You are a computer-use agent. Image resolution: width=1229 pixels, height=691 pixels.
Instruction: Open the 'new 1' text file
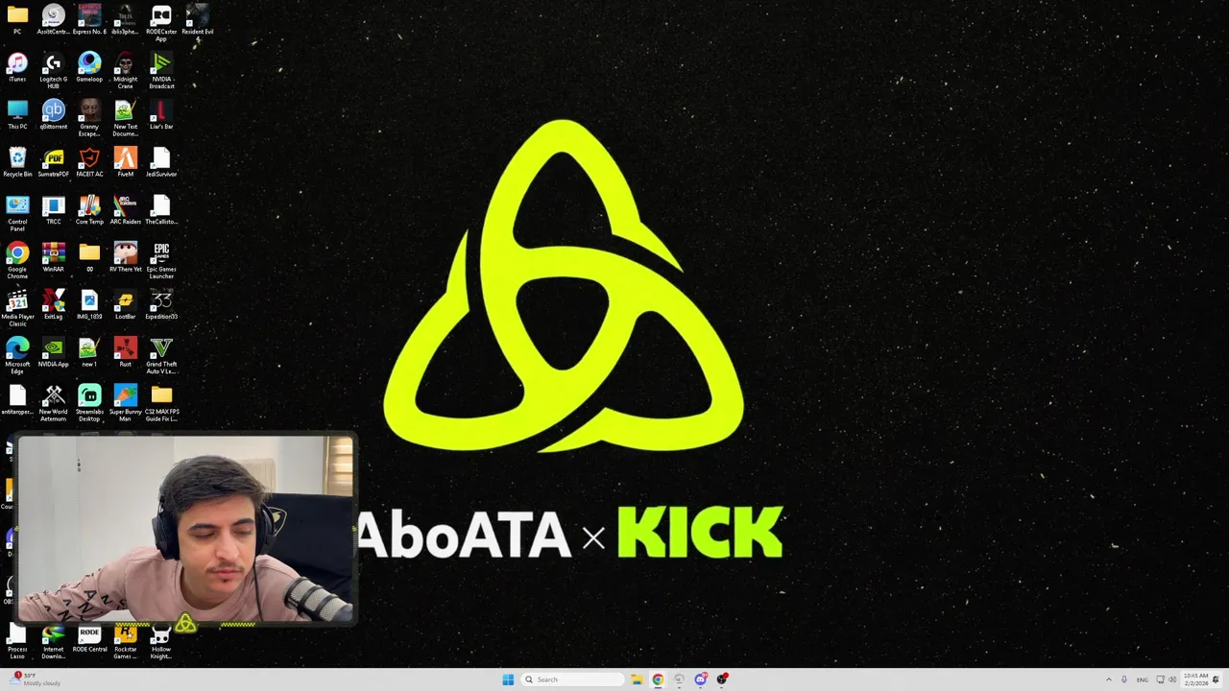pos(89,352)
